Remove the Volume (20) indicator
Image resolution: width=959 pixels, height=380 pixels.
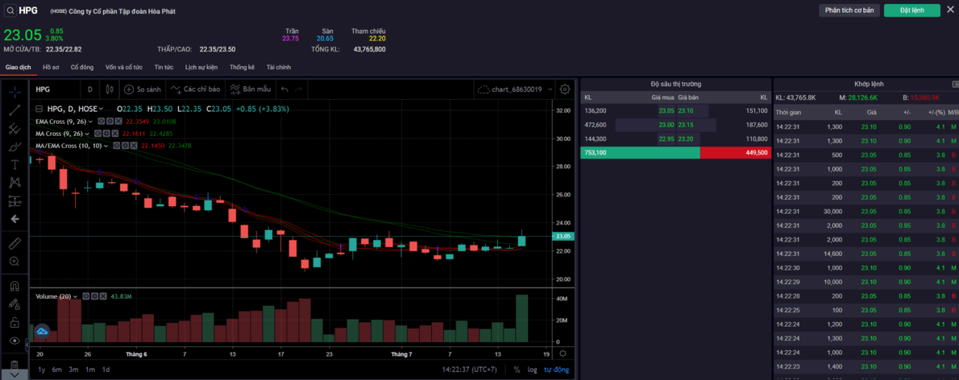(102, 296)
